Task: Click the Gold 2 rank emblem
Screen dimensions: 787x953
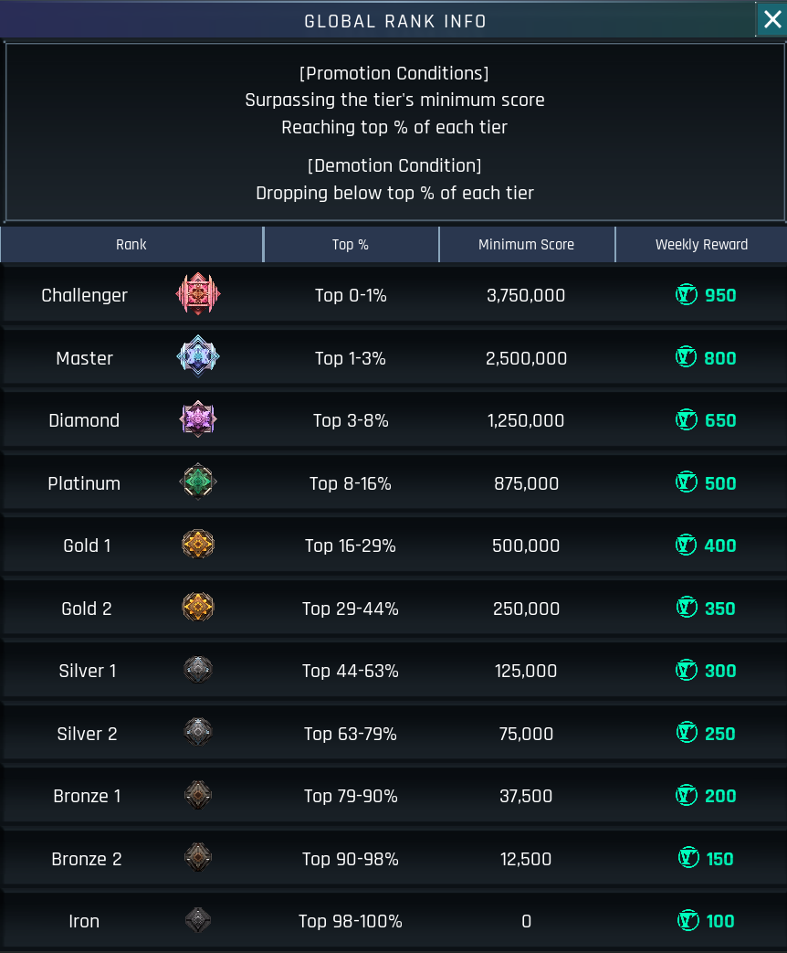Action: pos(198,608)
